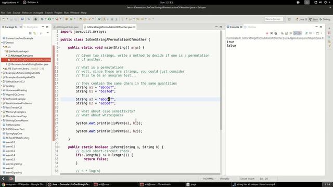
Task: Click the New Java Class icon
Action: pos(71,19)
